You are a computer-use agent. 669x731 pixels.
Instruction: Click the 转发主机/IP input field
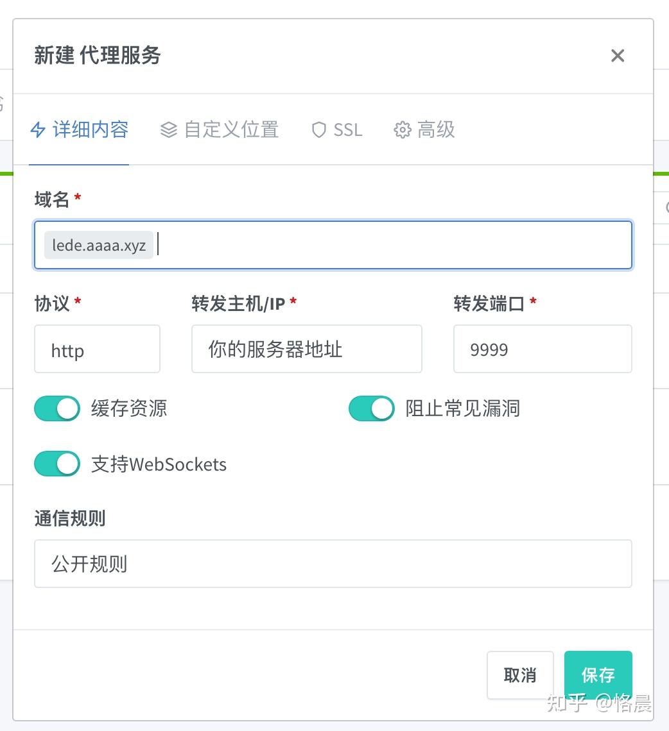pos(306,349)
